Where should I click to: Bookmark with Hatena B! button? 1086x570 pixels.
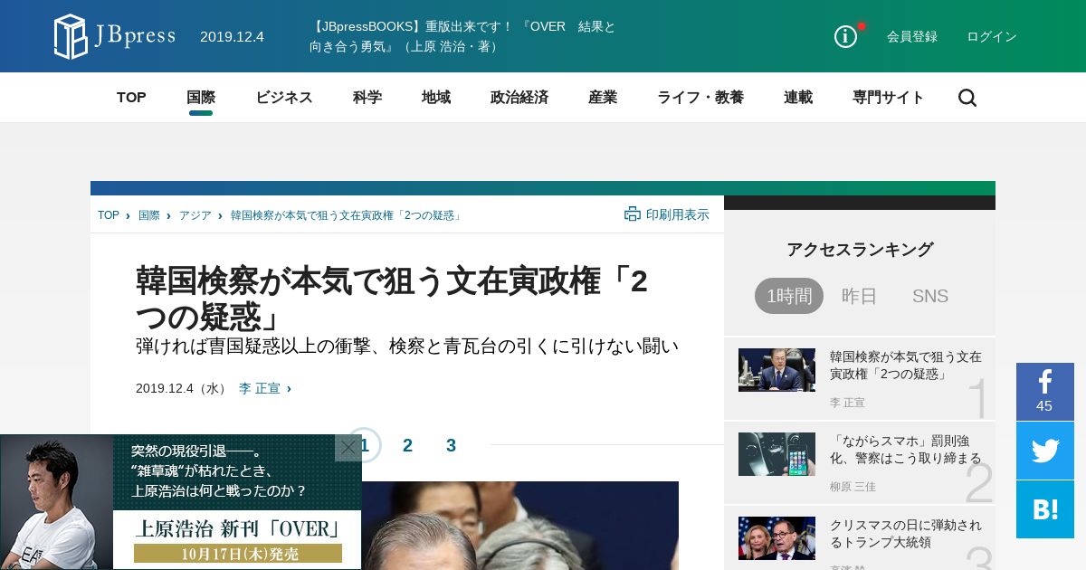1045,509
